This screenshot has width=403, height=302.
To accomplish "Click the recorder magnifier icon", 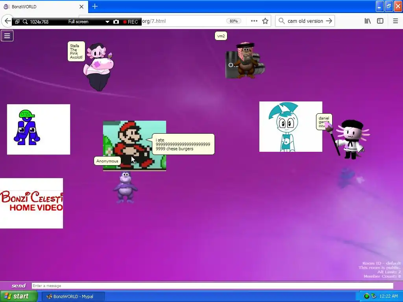I will [x=25, y=22].
